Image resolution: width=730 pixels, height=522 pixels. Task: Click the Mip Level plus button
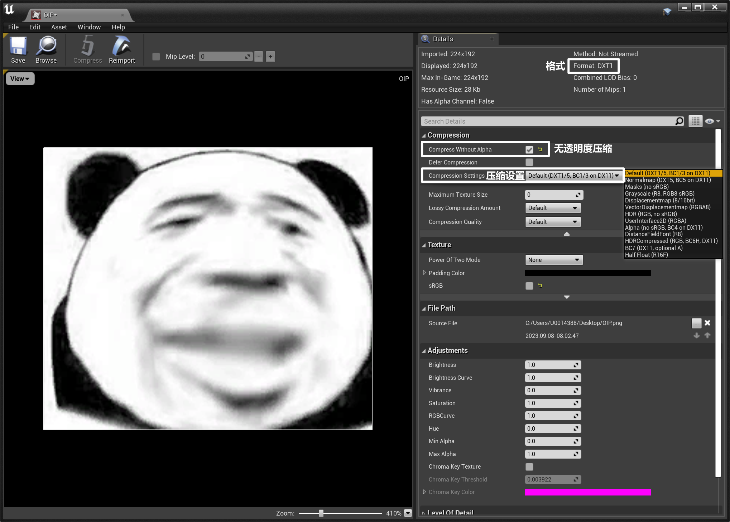[x=270, y=57]
